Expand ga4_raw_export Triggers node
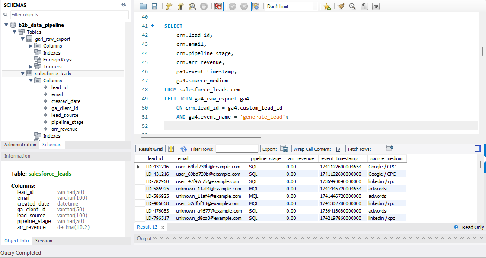 coord(30,67)
